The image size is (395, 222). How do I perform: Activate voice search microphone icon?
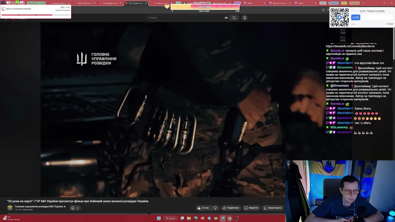(x=245, y=18)
